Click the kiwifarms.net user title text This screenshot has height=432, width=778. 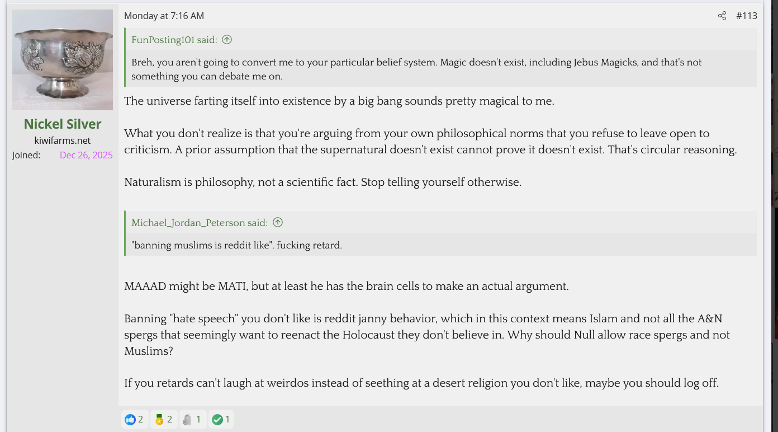point(63,140)
